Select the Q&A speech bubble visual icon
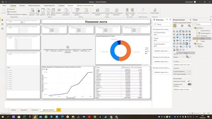 click(x=184, y=47)
